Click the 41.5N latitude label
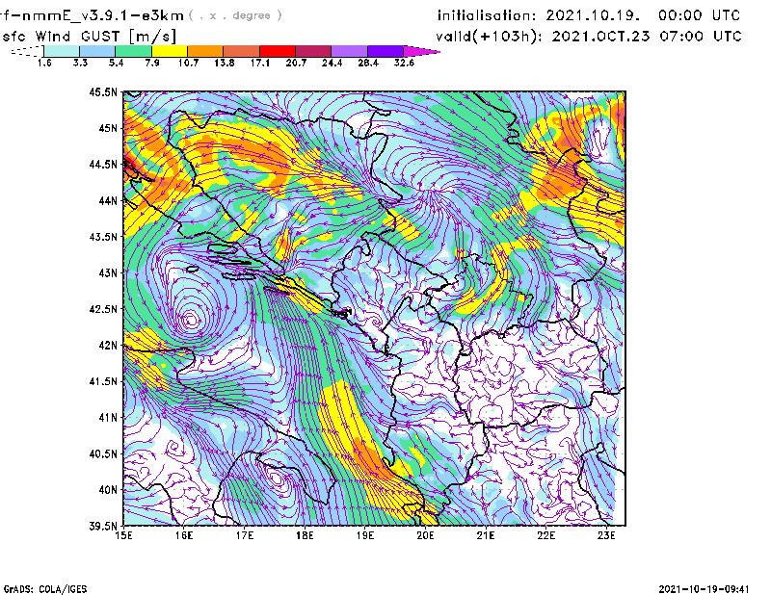 pyautogui.click(x=103, y=381)
